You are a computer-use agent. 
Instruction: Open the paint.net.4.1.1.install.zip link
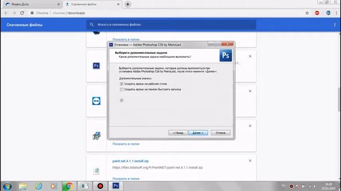coord(131,161)
